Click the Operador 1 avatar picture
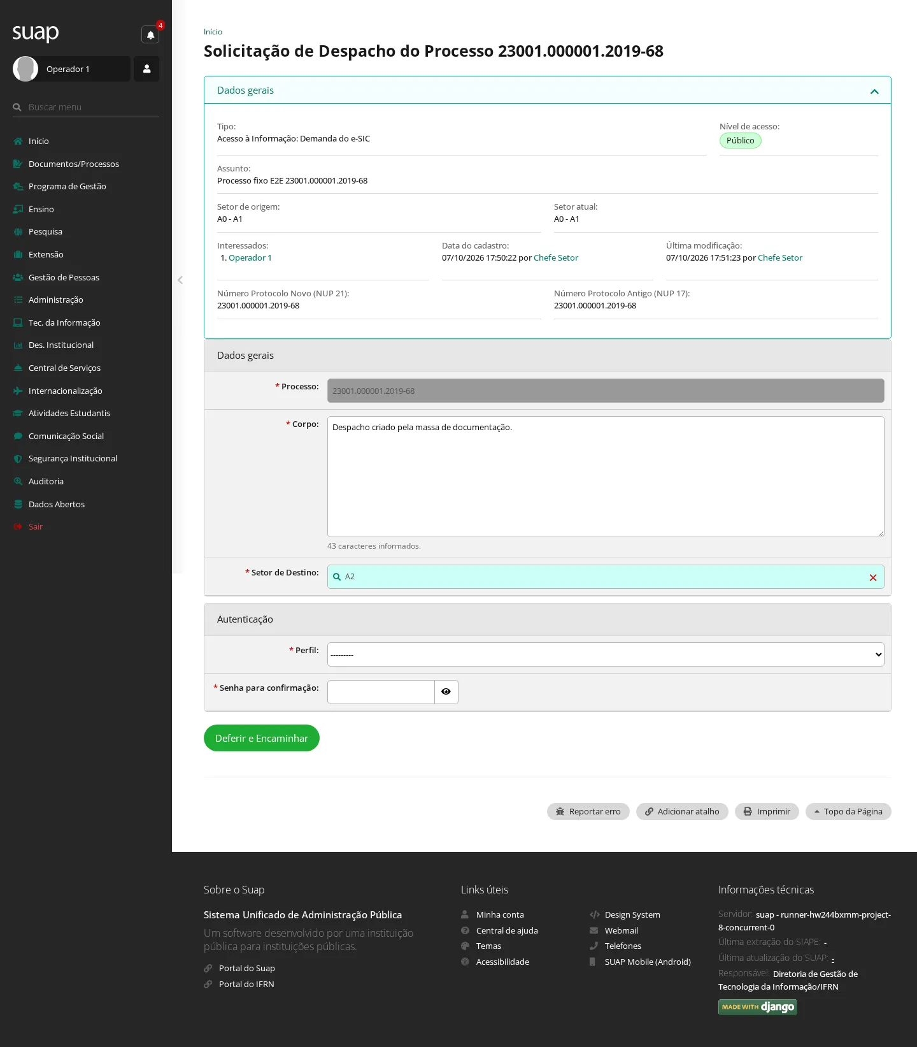Image resolution: width=917 pixels, height=1047 pixels. pos(25,69)
